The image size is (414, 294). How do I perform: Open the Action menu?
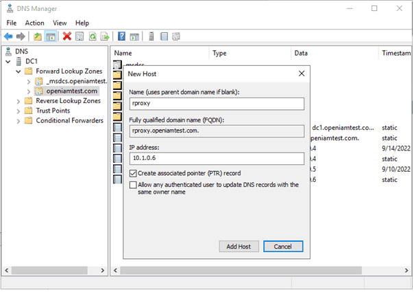34,23
